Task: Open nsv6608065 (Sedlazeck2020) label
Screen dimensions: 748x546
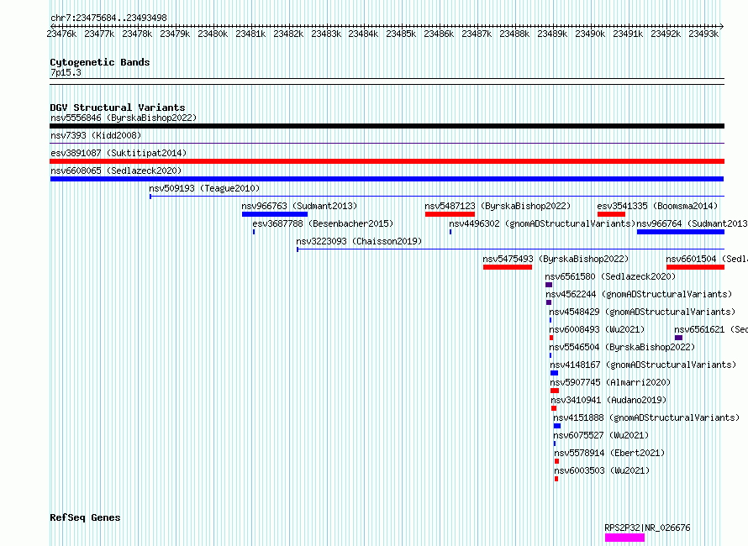Action: [x=116, y=171]
